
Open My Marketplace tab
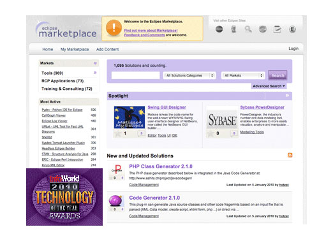75,49
